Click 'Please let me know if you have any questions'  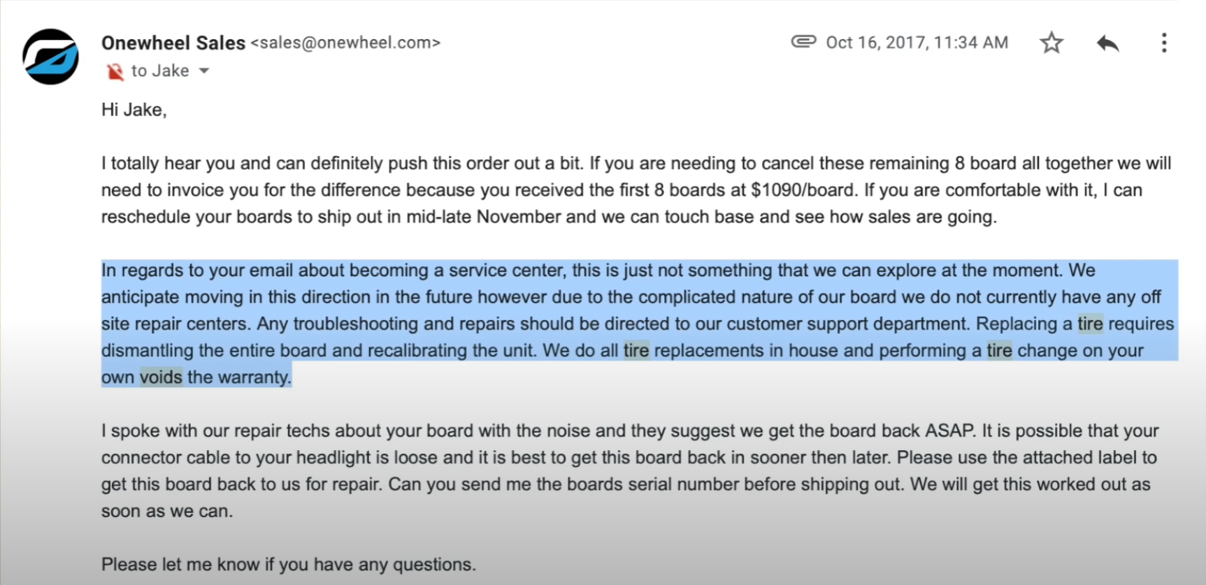pyautogui.click(x=289, y=565)
